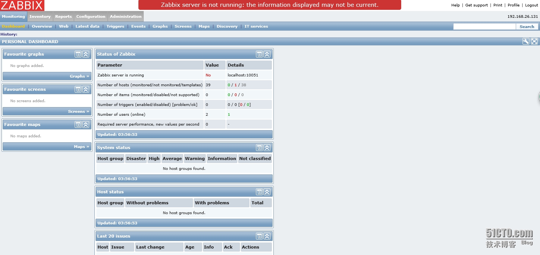Click the 'localhost:10051' details cell
540x255 pixels.
click(x=249, y=75)
